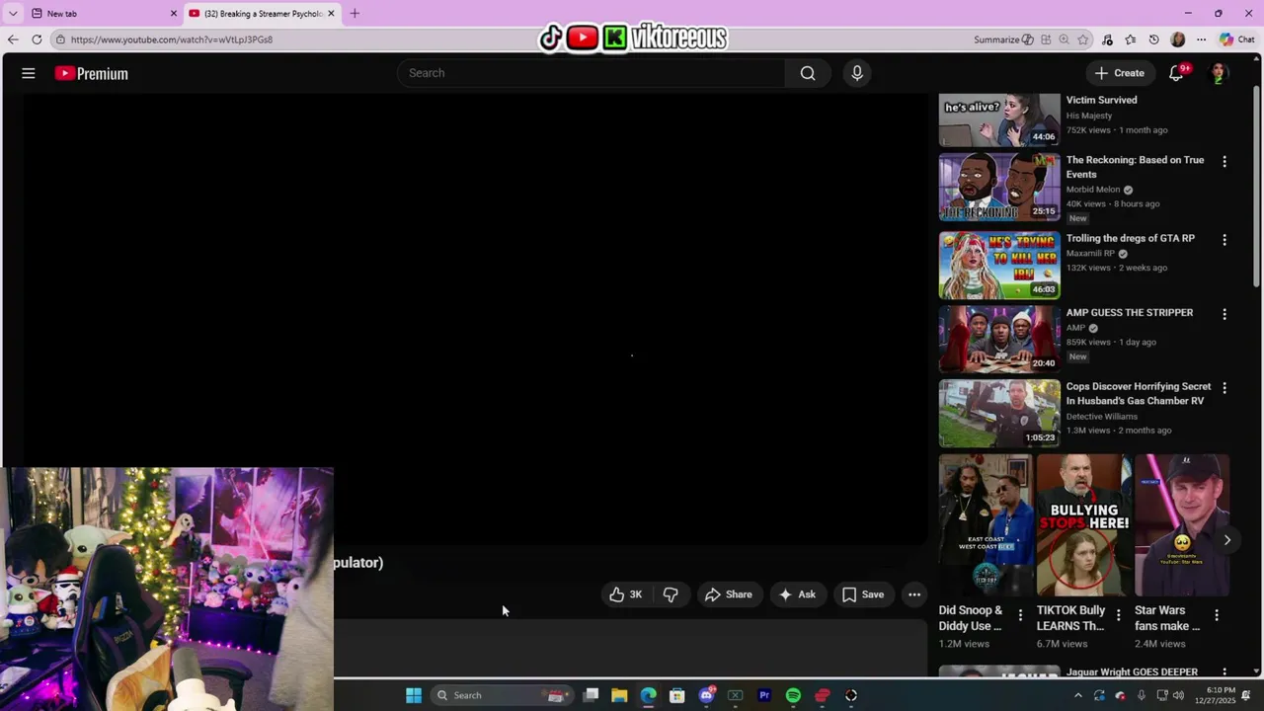
Task: Click the Ask button
Action: pyautogui.click(x=797, y=594)
